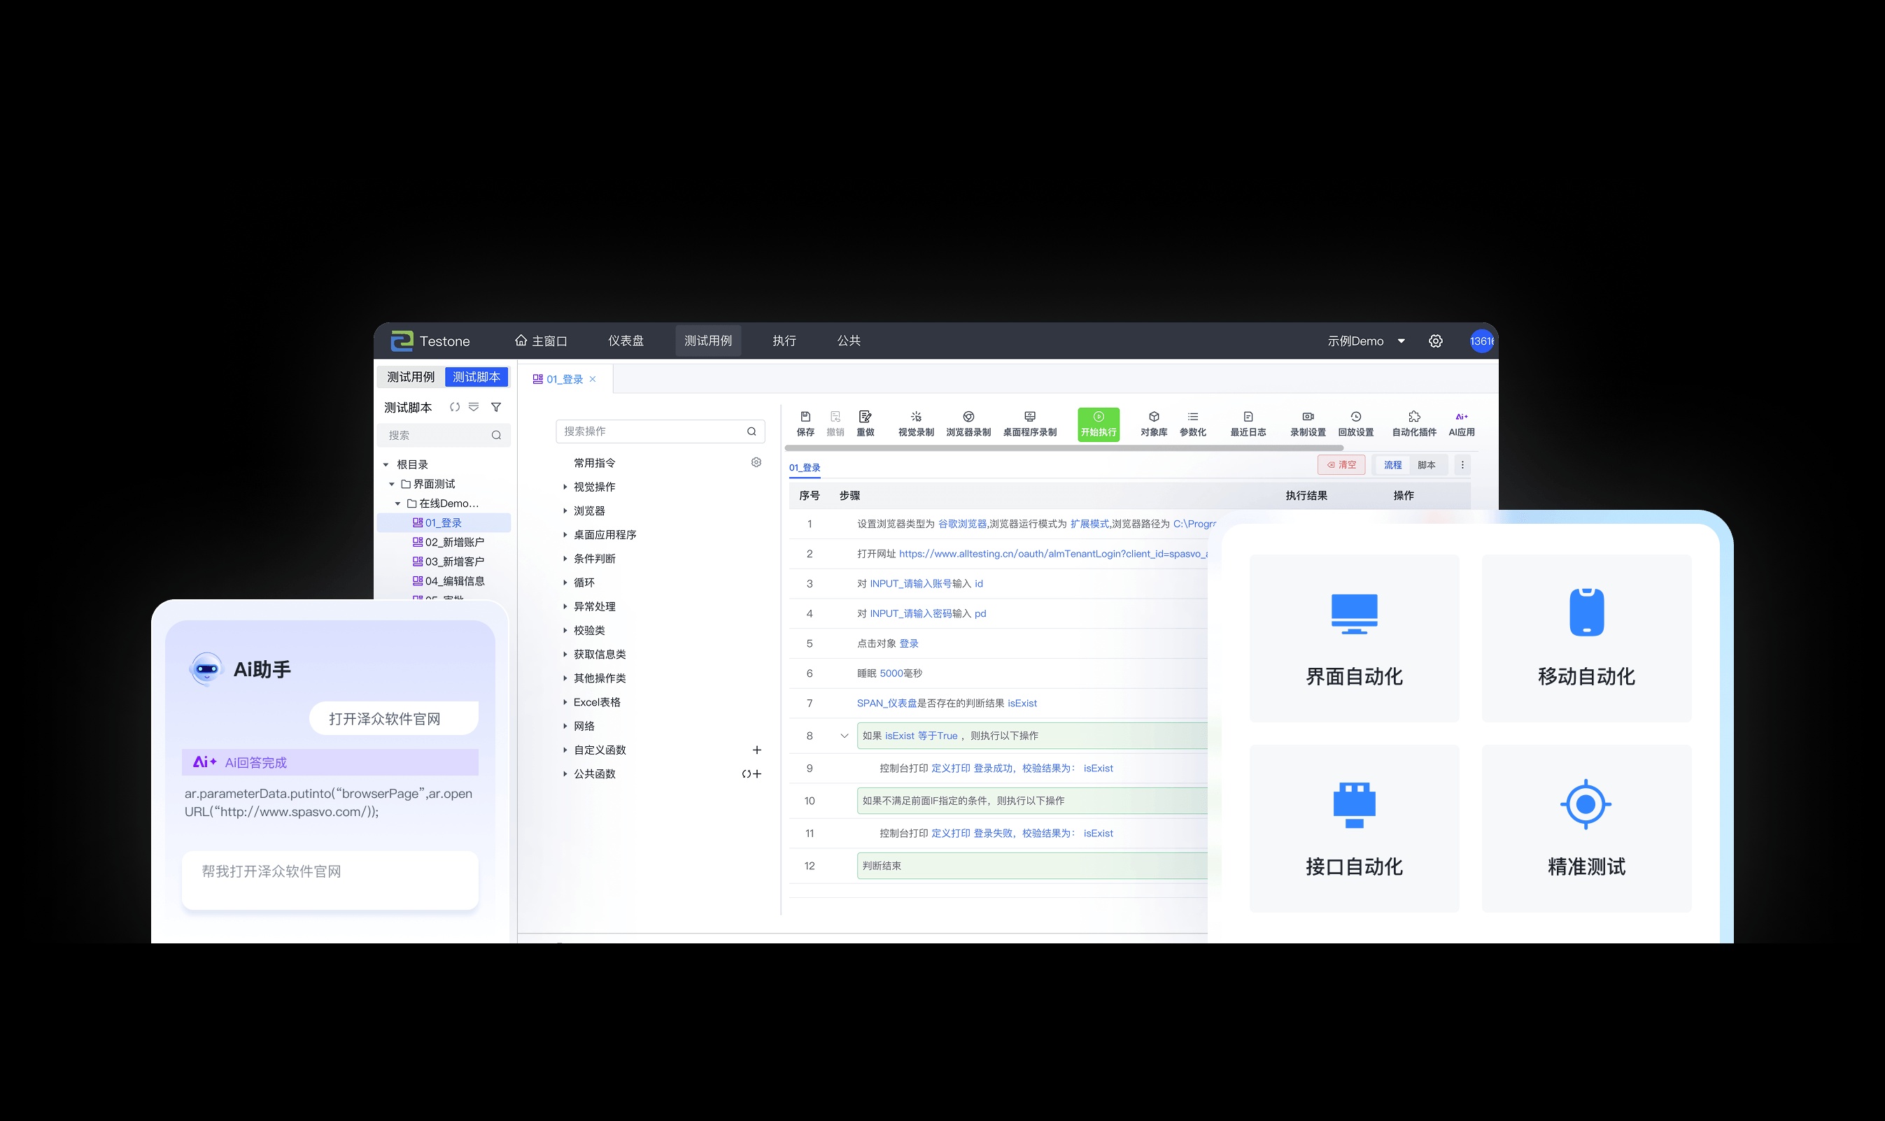The height and width of the screenshot is (1121, 1885).
Task: Go to the 仪表盘 menu
Action: tap(626, 341)
